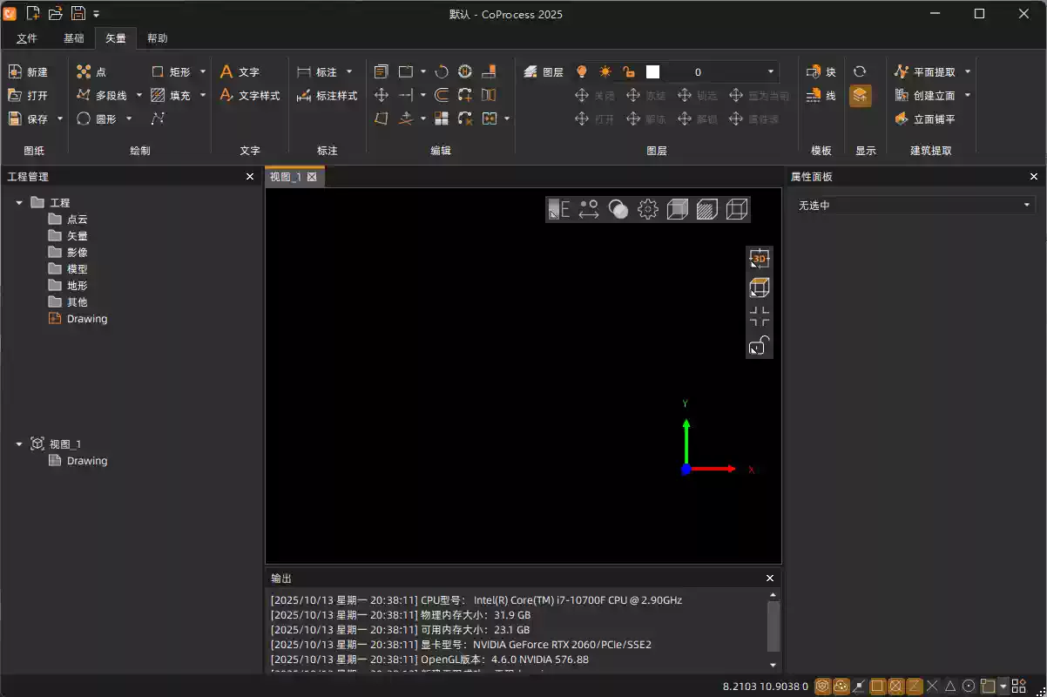Screen dimensions: 1047x697
Task: Click the 立面铺平 button
Action: (x=925, y=118)
